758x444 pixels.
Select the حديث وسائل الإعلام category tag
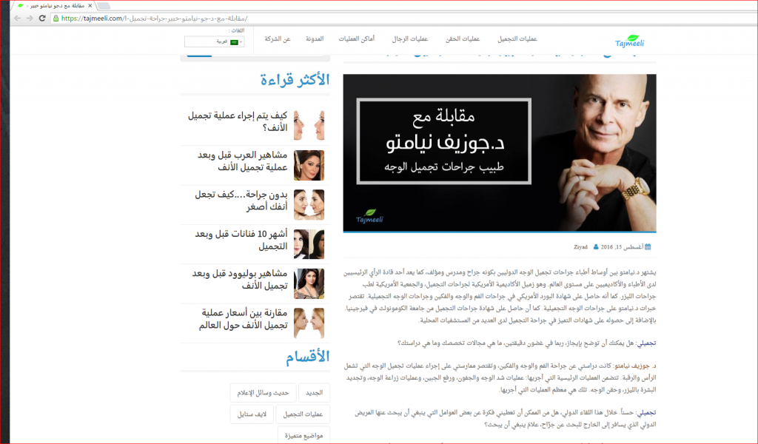263,393
